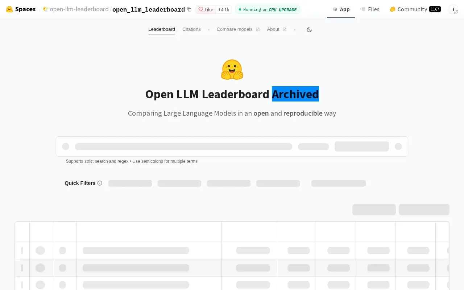464x290 pixels.
Task: Click the open-llm-leaderboard owner avatar icon
Action: [46, 9]
